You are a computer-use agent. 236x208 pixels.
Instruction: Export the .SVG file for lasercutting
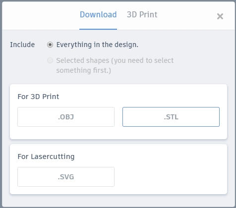tap(66, 177)
